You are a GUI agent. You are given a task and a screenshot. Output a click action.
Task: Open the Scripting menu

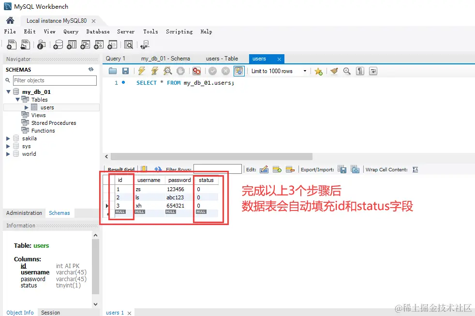(179, 31)
